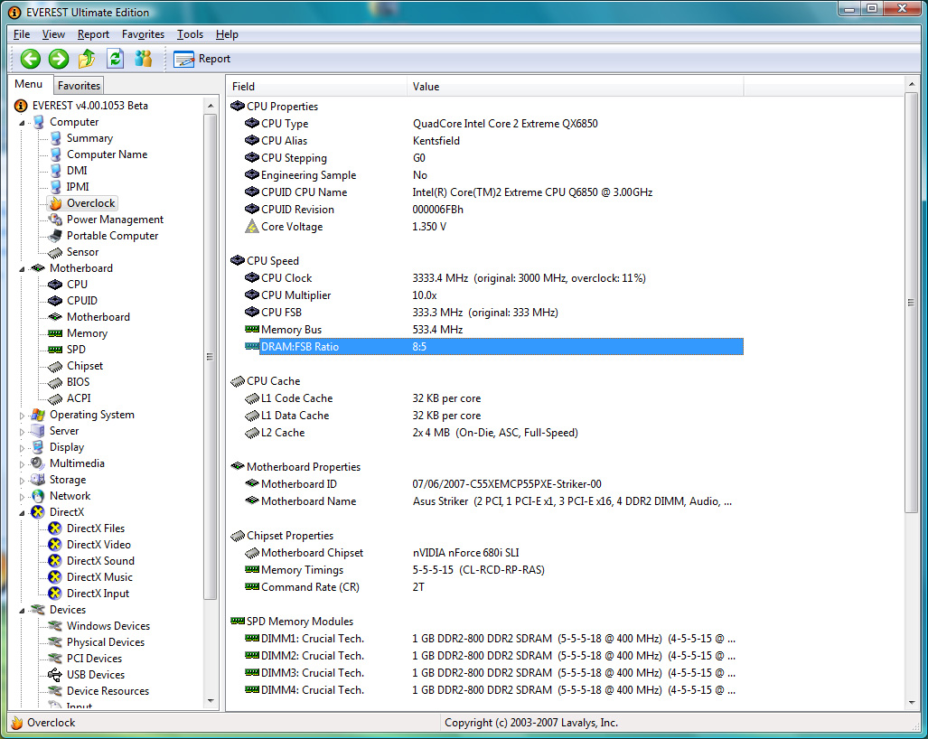Screen dimensions: 928x739
Task: Open the Tools menu
Action: [190, 34]
